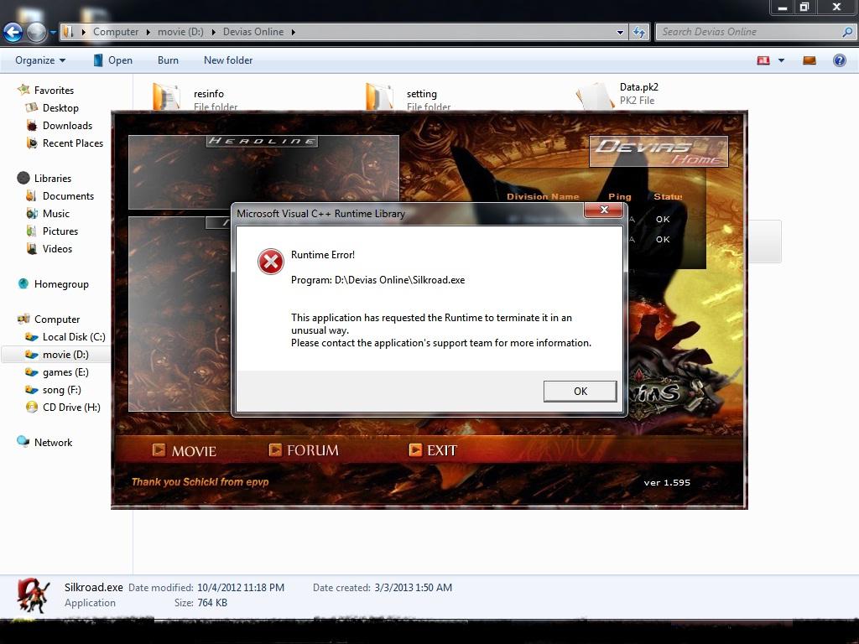Open the FORUM link in Devias launcher
The height and width of the screenshot is (644, 859).
304,450
